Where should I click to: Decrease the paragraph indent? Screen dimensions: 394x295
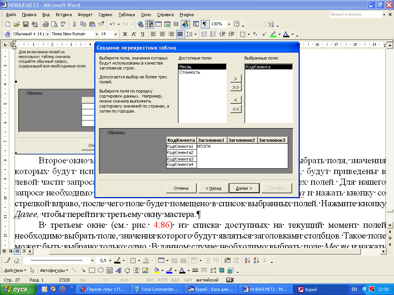tap(222, 34)
